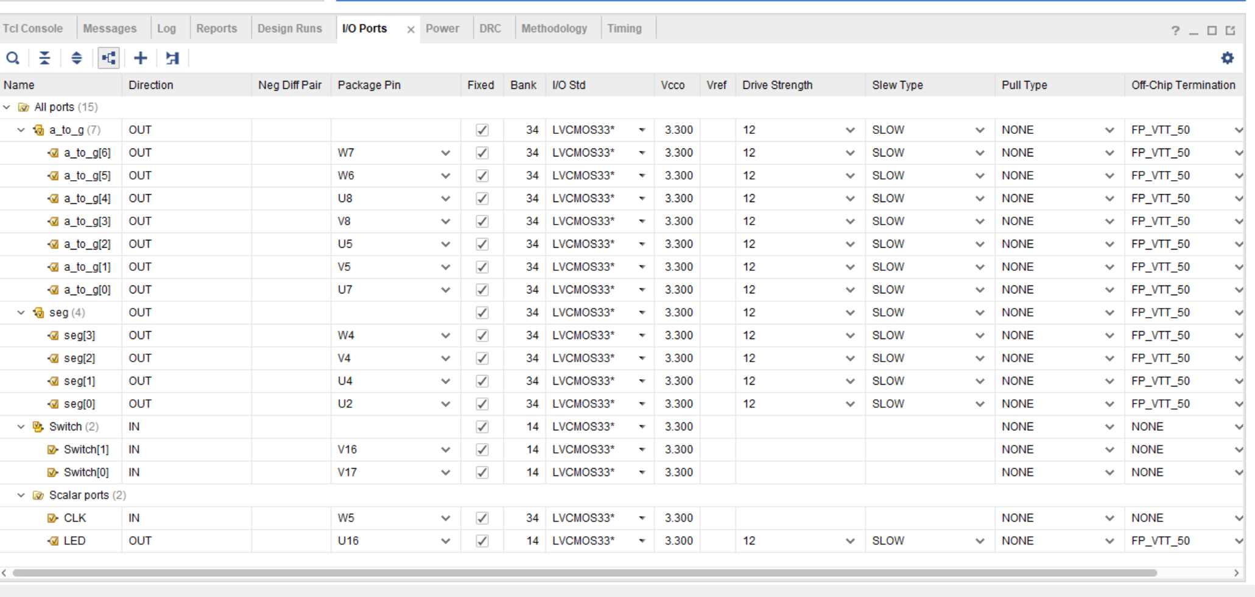1255x597 pixels.
Task: Open the Timing tab
Action: pyautogui.click(x=624, y=29)
